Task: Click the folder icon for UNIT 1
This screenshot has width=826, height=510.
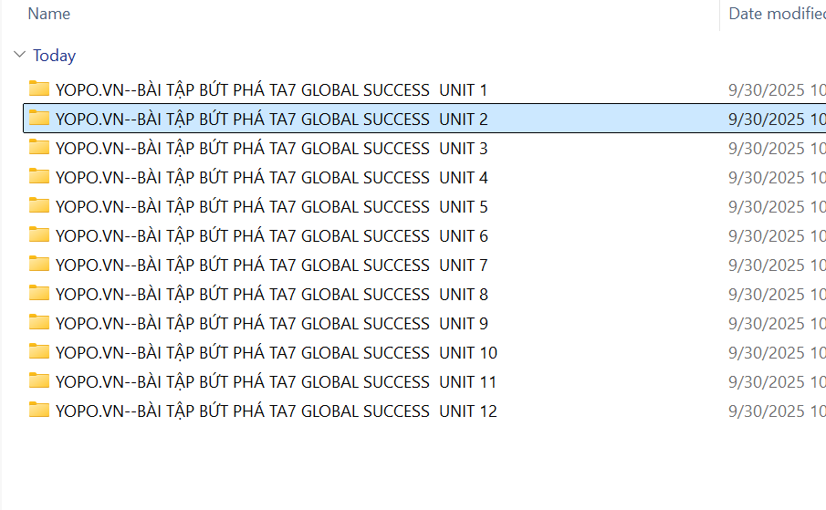Action: (38, 88)
